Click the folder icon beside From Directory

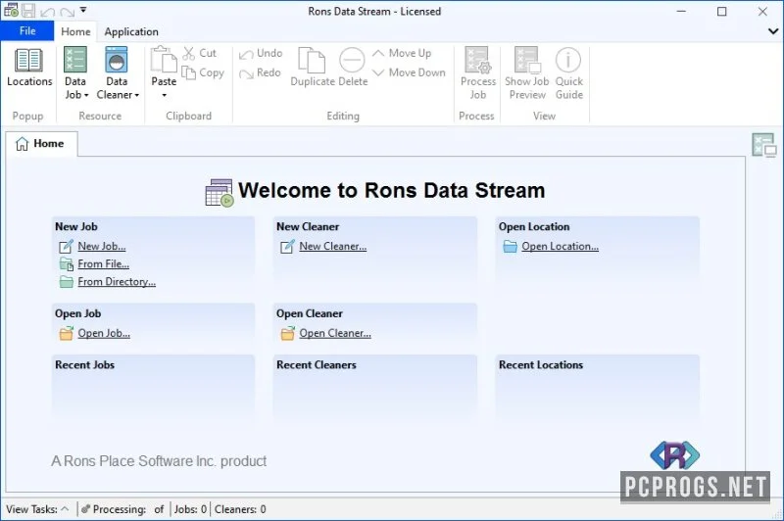pos(67,282)
